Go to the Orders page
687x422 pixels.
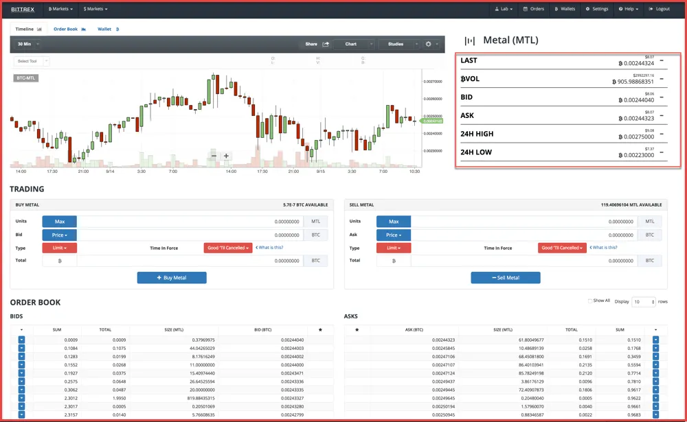coord(533,9)
